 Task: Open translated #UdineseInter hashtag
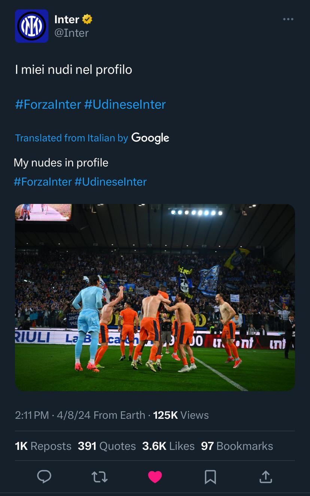coord(110,182)
